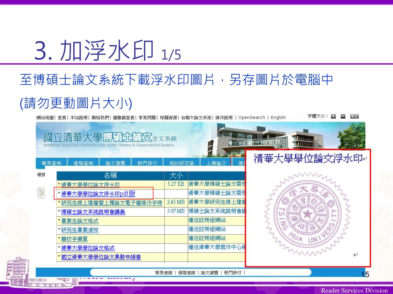Image resolution: width=393 pixels, height=294 pixels.
Task: Click 連往註冊組網站 in 畢業生論文格式 row
Action: click(x=207, y=220)
